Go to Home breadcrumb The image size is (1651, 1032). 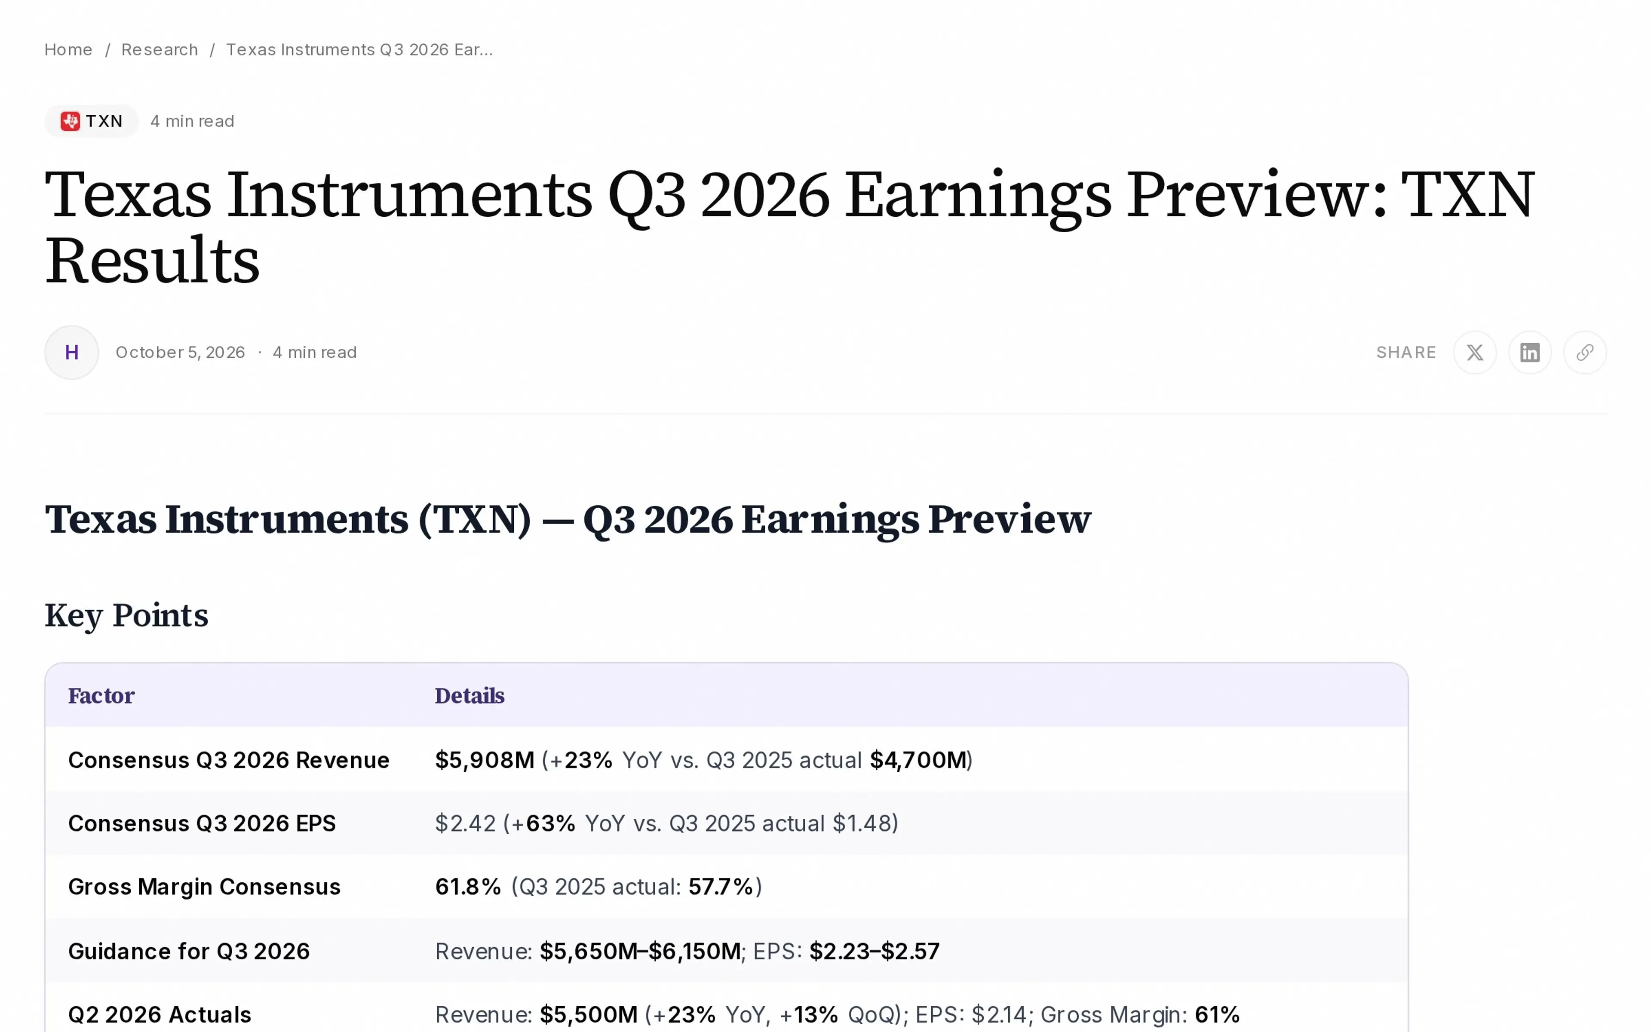(68, 50)
